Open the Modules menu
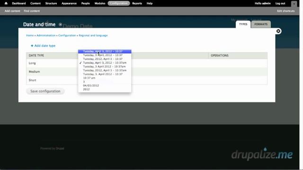The height and width of the screenshot is (170, 303). (x=100, y=3)
